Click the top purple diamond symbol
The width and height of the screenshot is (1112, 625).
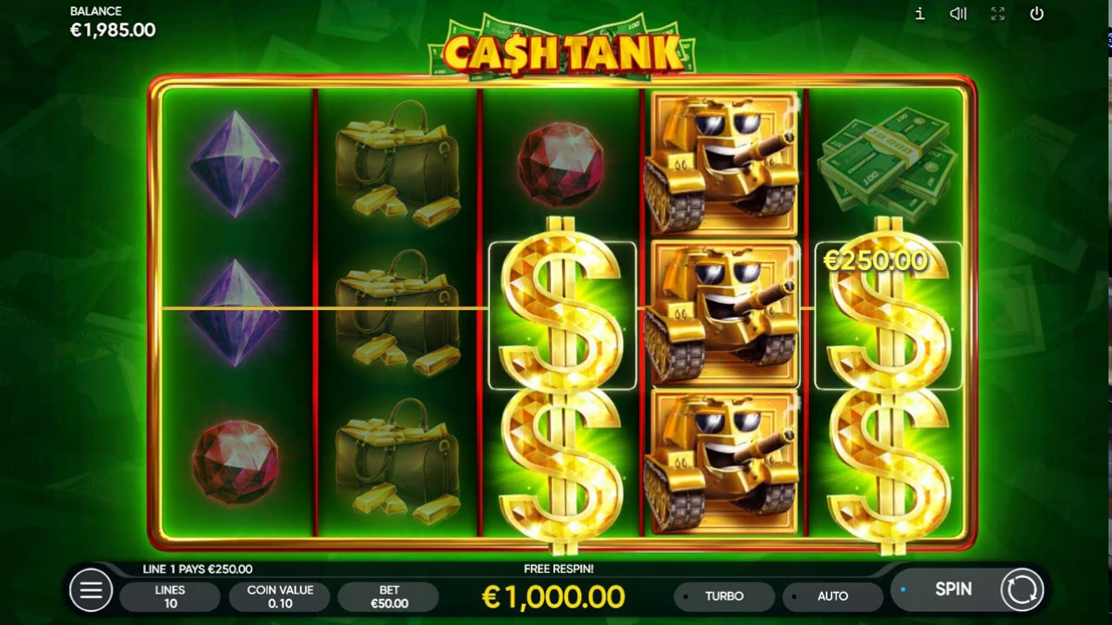pos(235,163)
